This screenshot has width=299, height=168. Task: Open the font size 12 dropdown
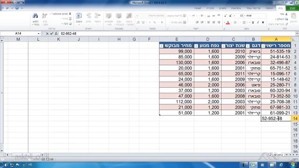(x=235, y=15)
